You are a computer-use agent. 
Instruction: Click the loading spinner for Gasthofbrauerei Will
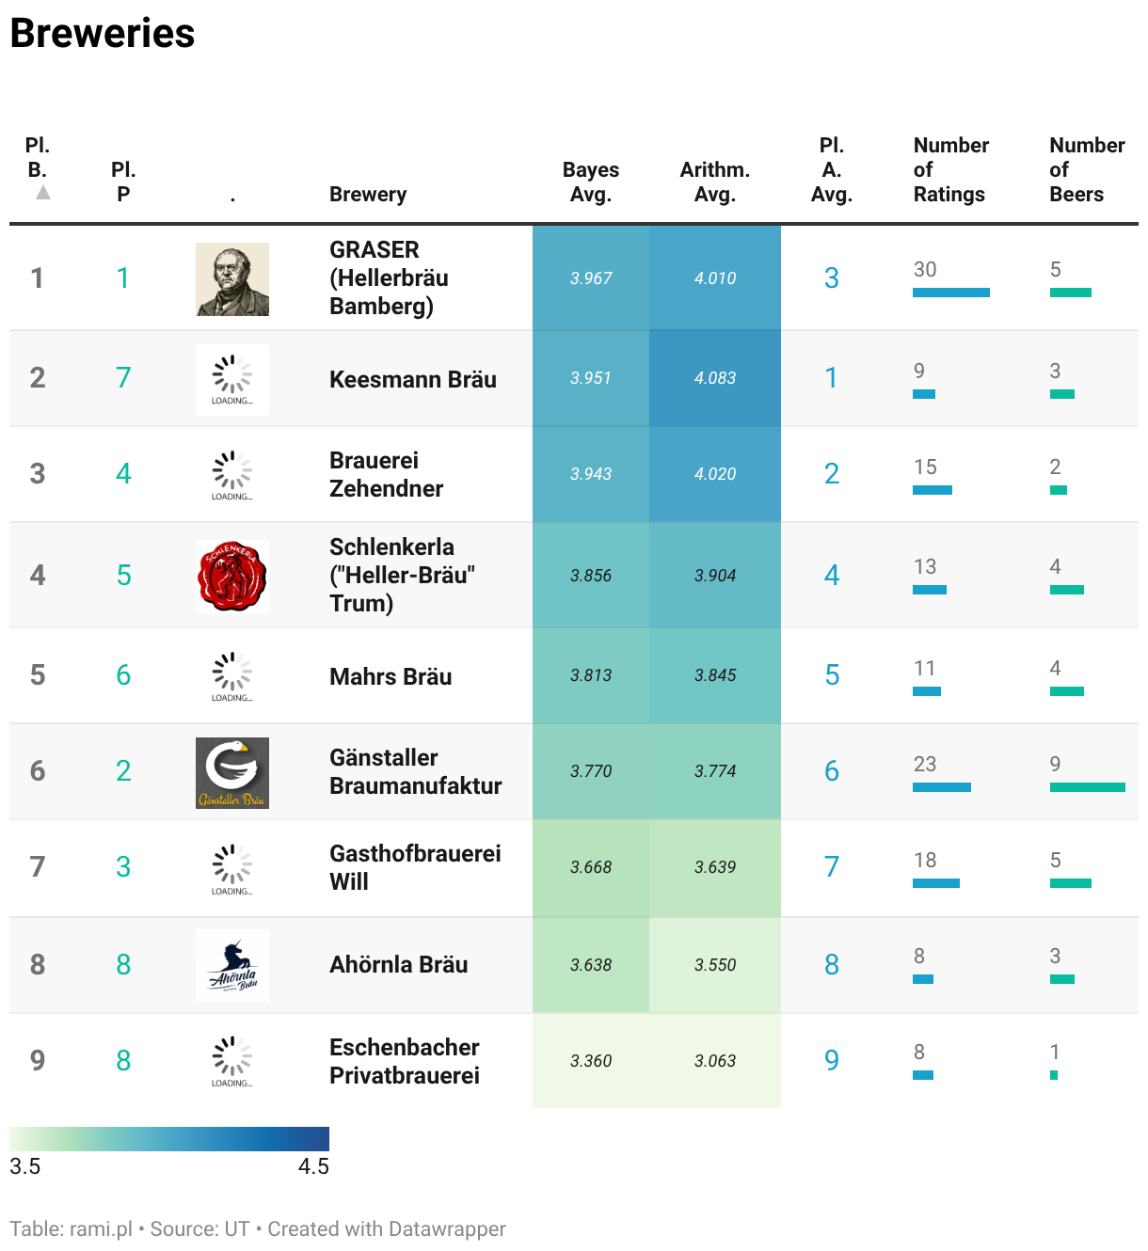pyautogui.click(x=232, y=869)
